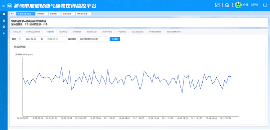Image resolution: width=270 pixels, height=130 pixels.
Task: Edit the end date 2024-12-12 field
Action: point(53,39)
